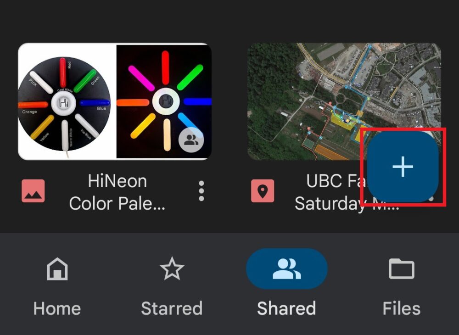Open the HiNeon Color Pale... file title
This screenshot has width=459, height=335.
(118, 192)
